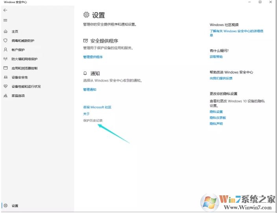This screenshot has height=213, width=278.
Task: Open 隐私声明 link
Action: [216, 124]
